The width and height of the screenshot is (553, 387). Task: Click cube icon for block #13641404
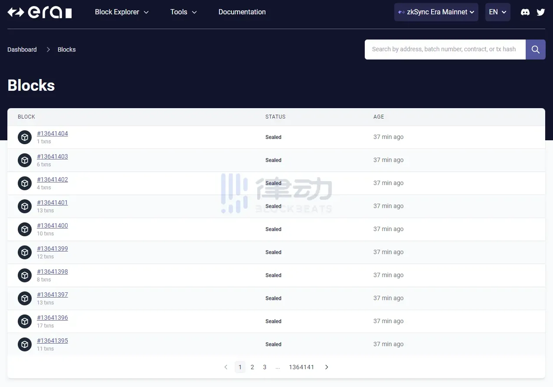pyautogui.click(x=25, y=137)
